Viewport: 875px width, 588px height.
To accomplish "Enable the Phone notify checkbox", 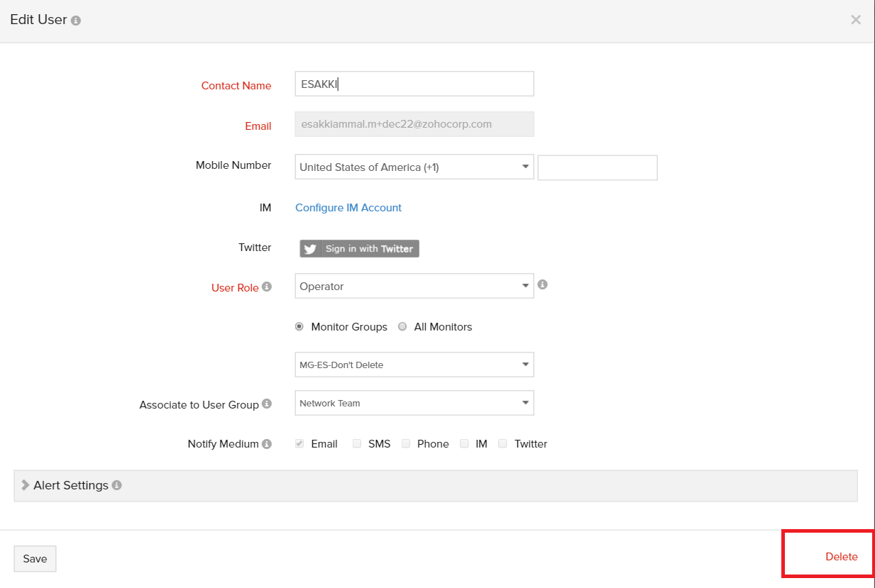I will click(406, 444).
